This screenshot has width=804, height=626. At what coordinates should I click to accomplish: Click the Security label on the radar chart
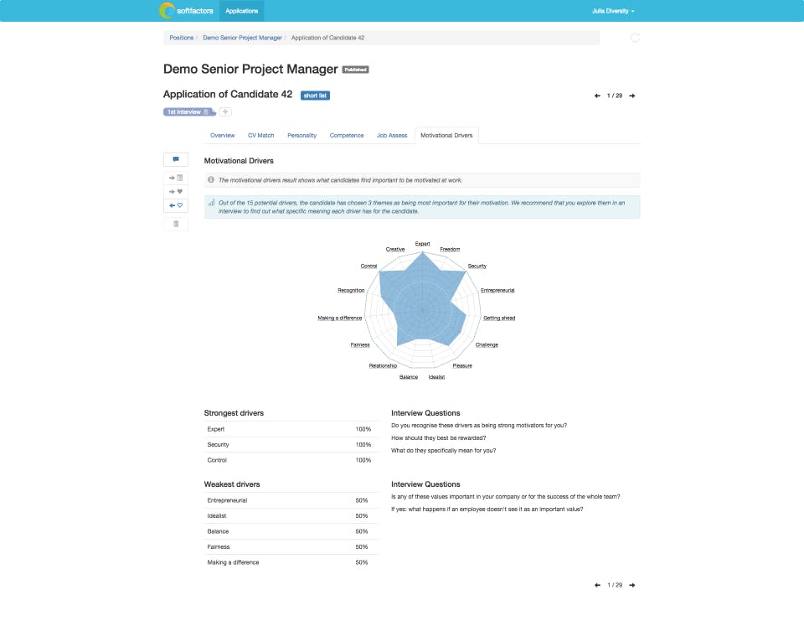click(477, 266)
